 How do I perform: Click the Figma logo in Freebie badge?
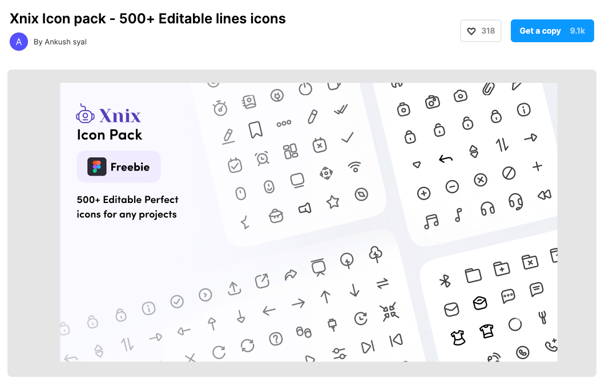pyautogui.click(x=97, y=166)
